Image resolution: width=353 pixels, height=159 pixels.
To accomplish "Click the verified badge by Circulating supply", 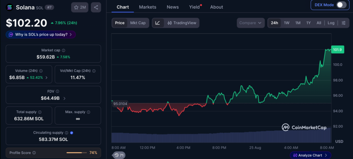I will point(72,133).
